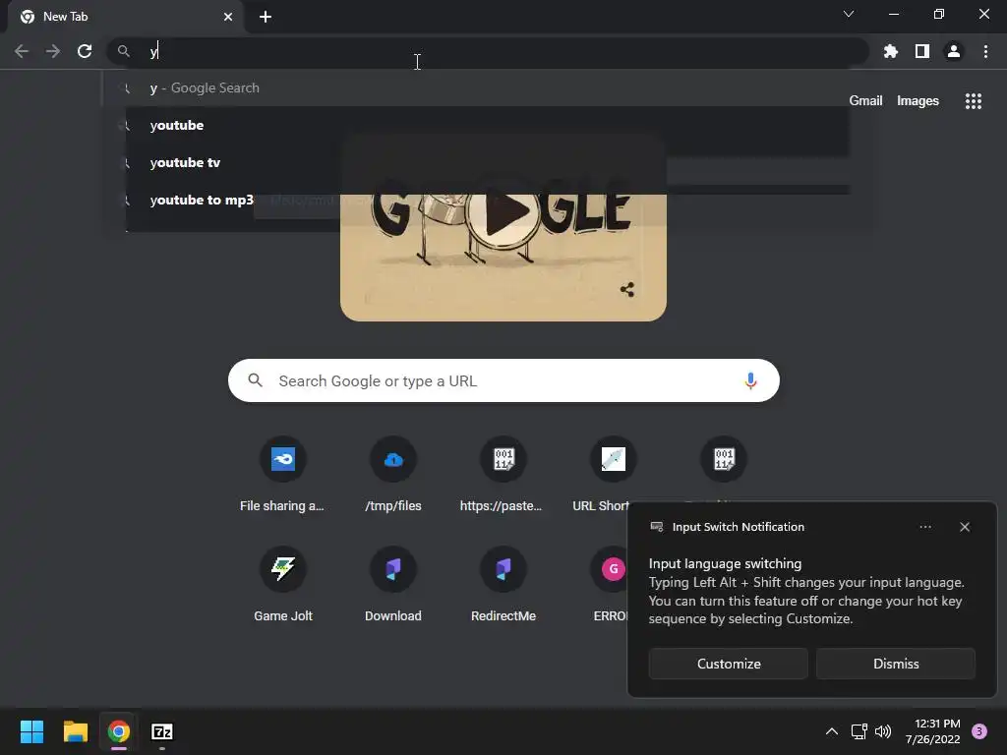Play the Google Doodle video
The height and width of the screenshot is (755, 1007).
[x=504, y=212]
